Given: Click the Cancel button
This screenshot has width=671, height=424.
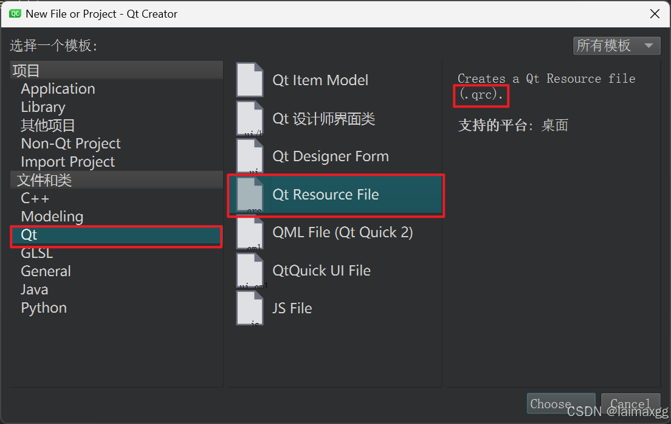Looking at the screenshot, I should (630, 403).
